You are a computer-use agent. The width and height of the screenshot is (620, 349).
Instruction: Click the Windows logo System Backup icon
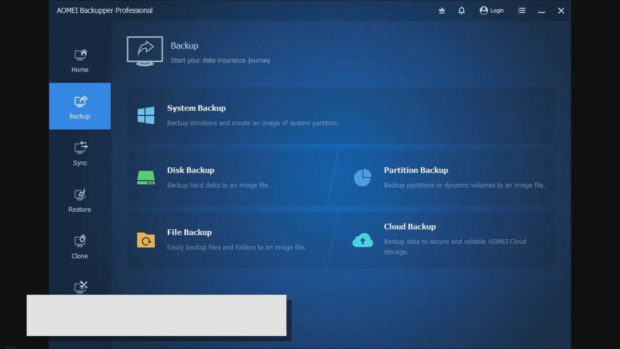pyautogui.click(x=146, y=115)
